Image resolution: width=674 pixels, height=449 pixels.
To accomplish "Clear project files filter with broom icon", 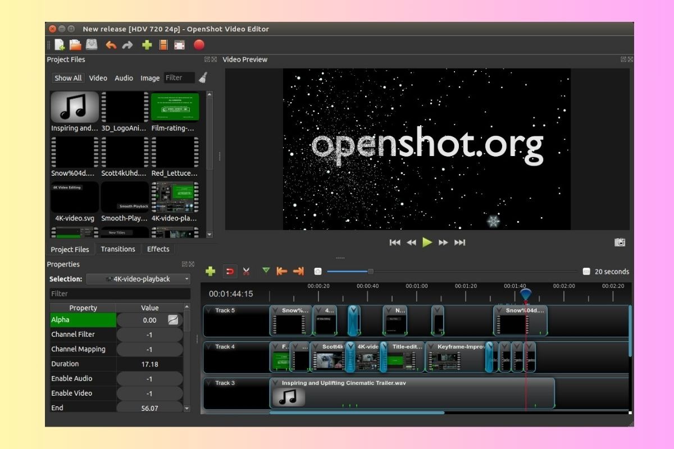I will point(203,77).
